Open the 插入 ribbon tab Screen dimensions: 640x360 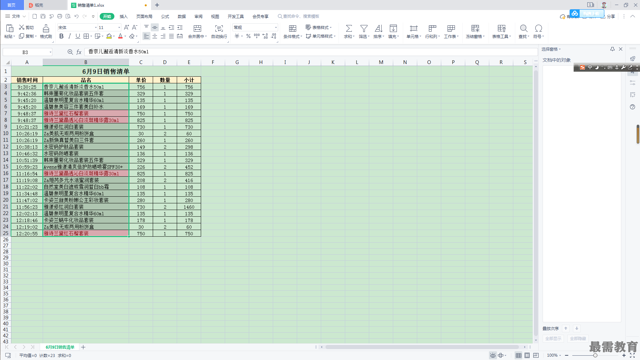124,16
